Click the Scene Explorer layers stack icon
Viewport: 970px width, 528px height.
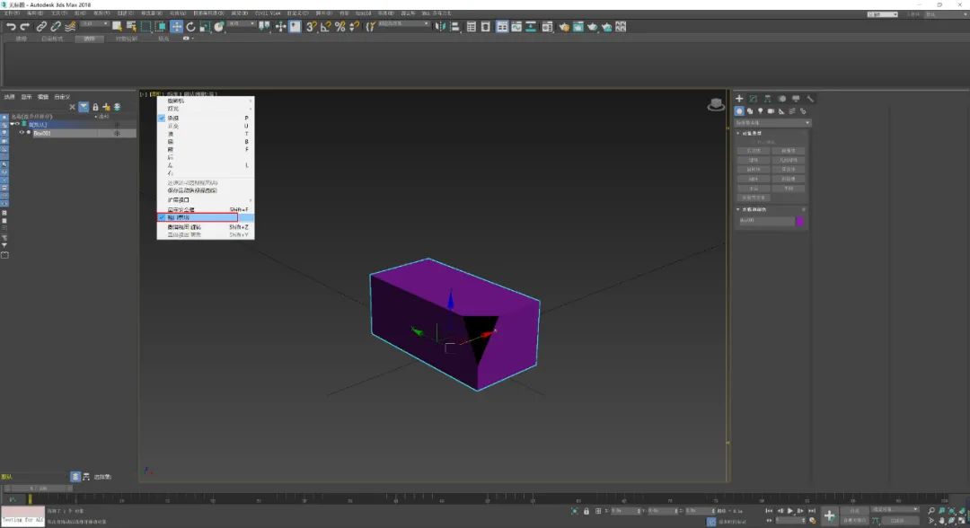coord(117,107)
